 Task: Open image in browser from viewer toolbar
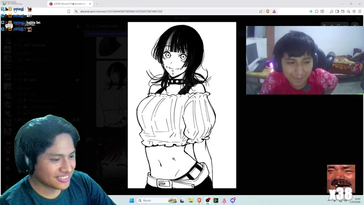(338, 26)
